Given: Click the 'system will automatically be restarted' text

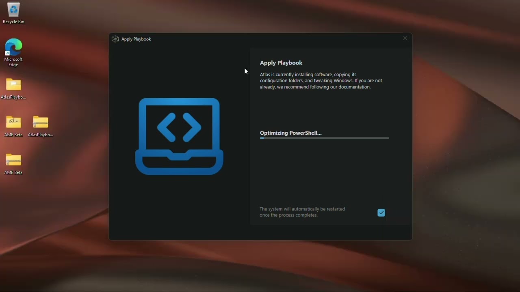Looking at the screenshot, I should tap(302, 212).
